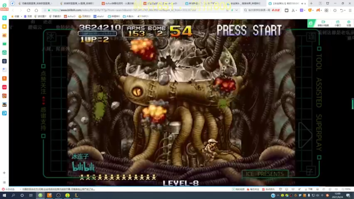Open the League of Legends taskbar icon
354x199 pixels.
pyautogui.click(x=77, y=195)
